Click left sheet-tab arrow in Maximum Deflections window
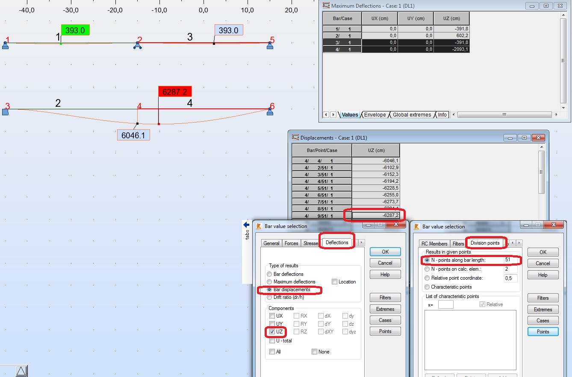572x377 pixels. click(x=326, y=114)
